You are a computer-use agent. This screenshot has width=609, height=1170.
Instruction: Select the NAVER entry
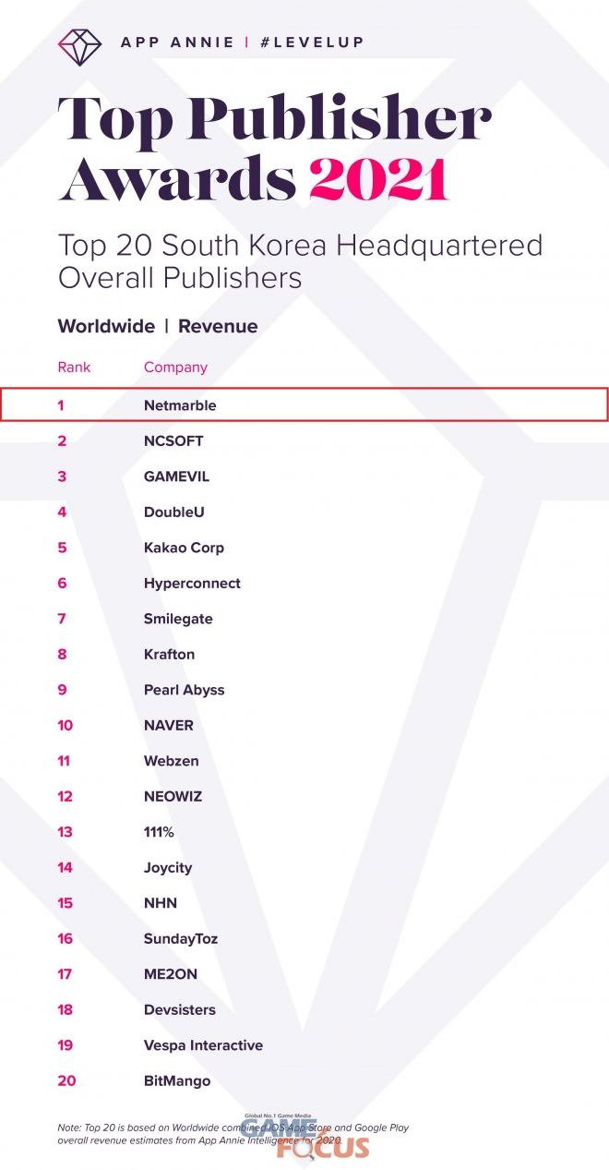(x=169, y=726)
